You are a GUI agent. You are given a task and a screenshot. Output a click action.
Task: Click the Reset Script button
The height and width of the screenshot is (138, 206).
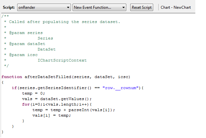point(142,7)
